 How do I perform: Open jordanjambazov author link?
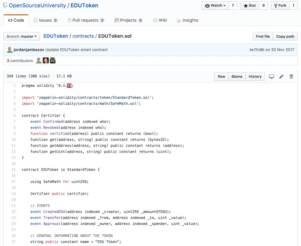click(x=29, y=50)
